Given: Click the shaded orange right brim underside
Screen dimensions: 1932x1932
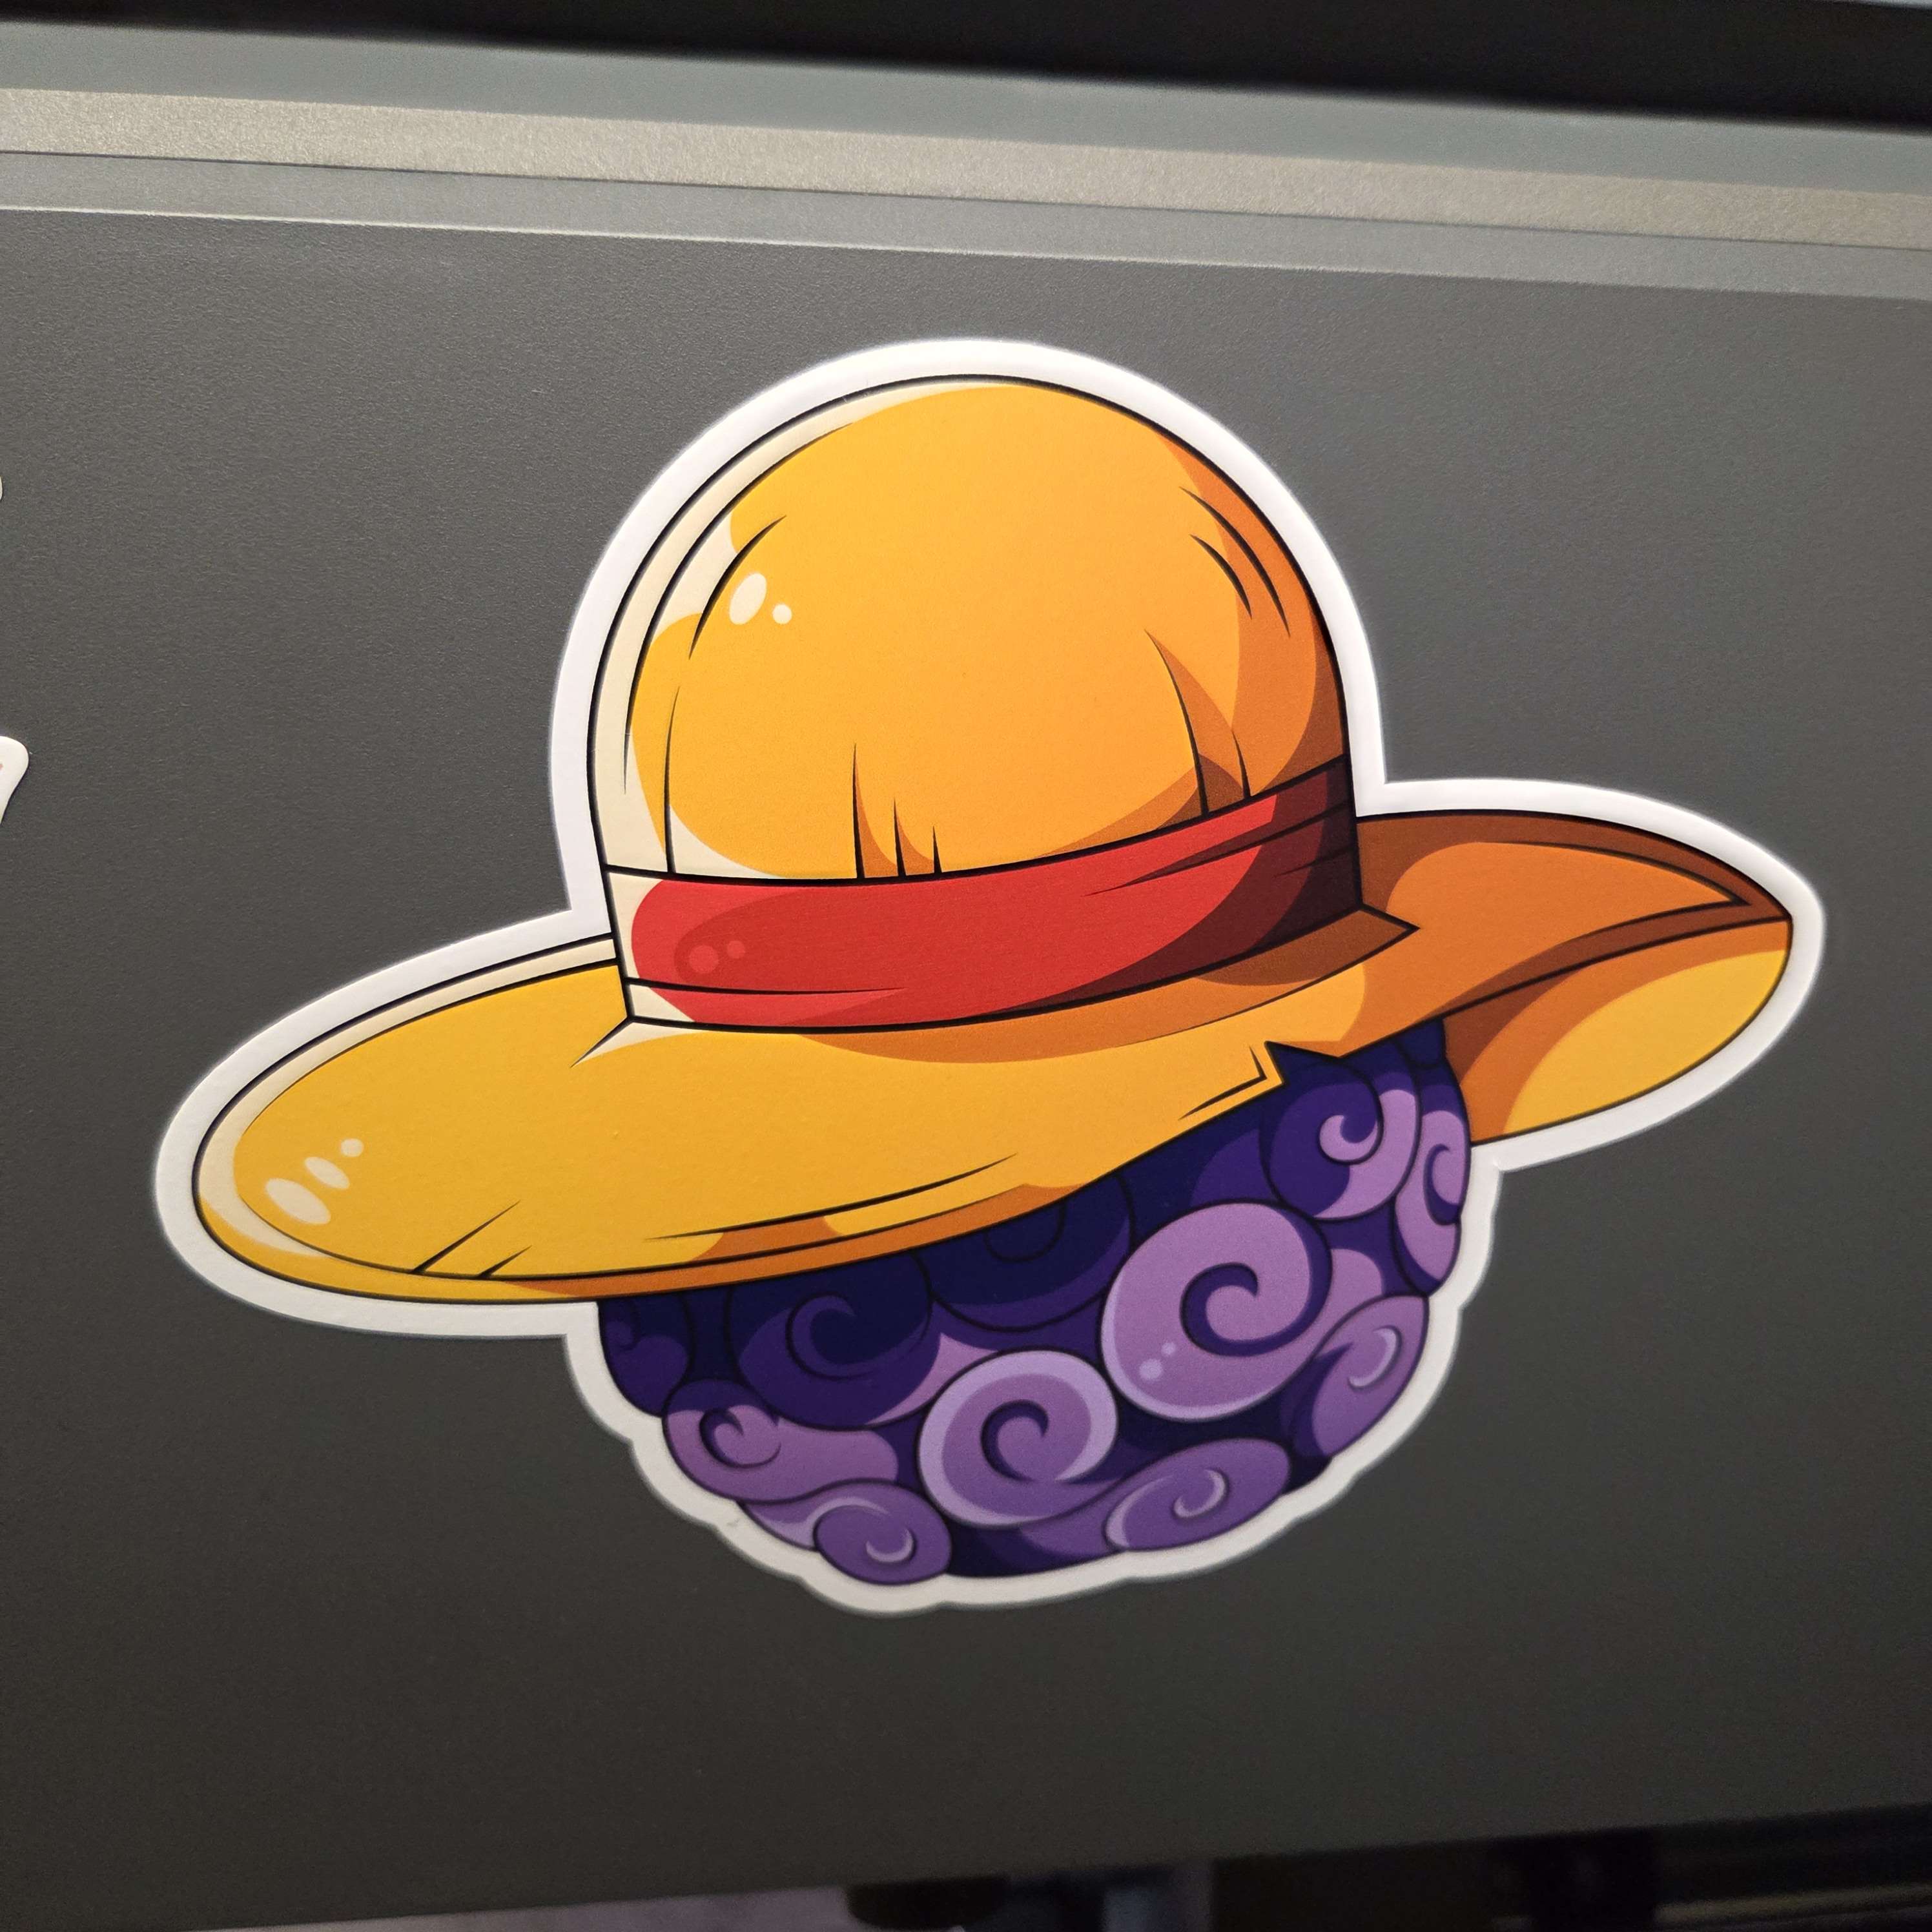Looking at the screenshot, I should coord(1640,1040).
